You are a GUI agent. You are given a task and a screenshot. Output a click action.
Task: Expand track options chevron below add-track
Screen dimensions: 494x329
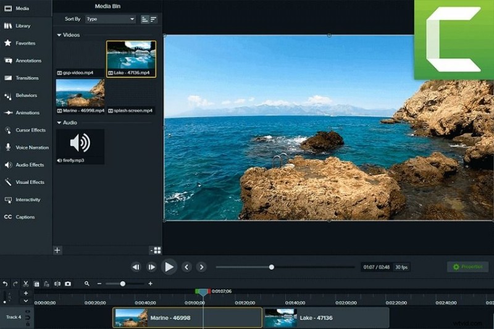click(26, 301)
